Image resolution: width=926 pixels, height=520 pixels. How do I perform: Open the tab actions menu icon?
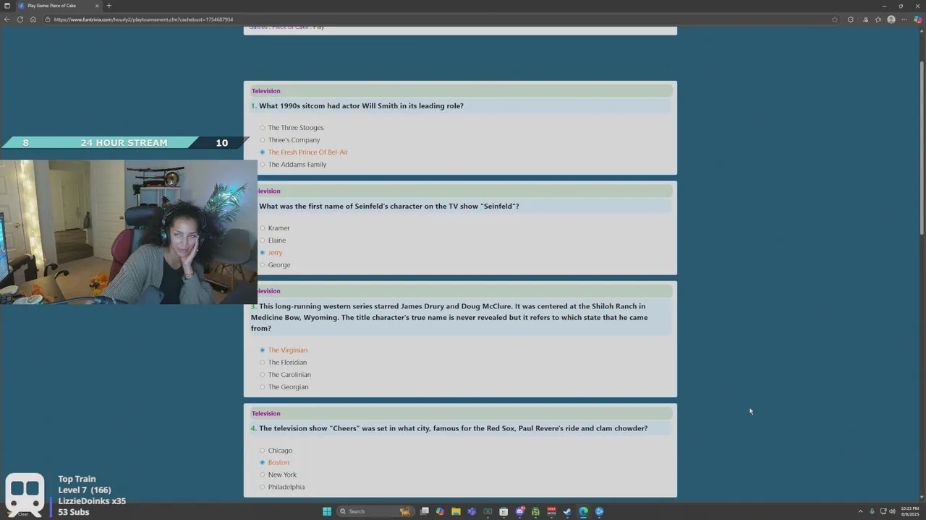[7, 6]
